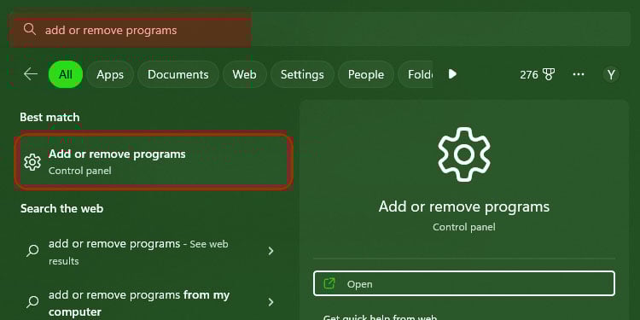Click the large gear icon in preview pane
The width and height of the screenshot is (640, 320).
pyautogui.click(x=464, y=154)
